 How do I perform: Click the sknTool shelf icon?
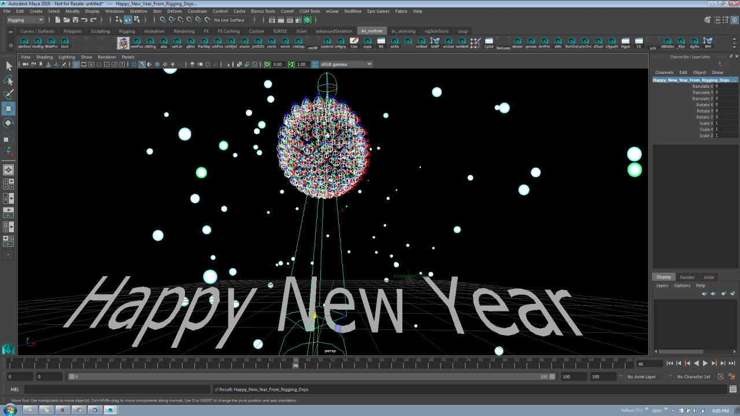[x=24, y=42]
